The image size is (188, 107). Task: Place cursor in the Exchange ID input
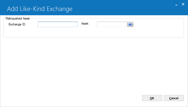[x=58, y=24]
